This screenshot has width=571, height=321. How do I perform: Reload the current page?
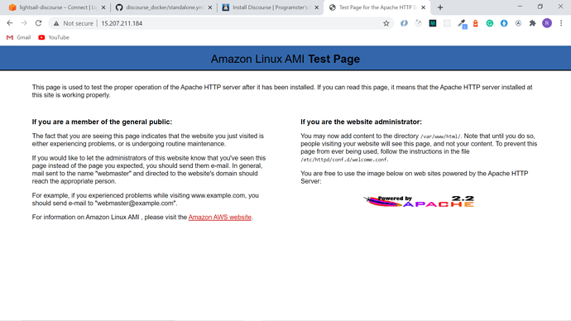pos(38,23)
